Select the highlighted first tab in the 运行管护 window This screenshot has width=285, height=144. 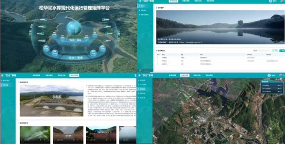(173, 1)
